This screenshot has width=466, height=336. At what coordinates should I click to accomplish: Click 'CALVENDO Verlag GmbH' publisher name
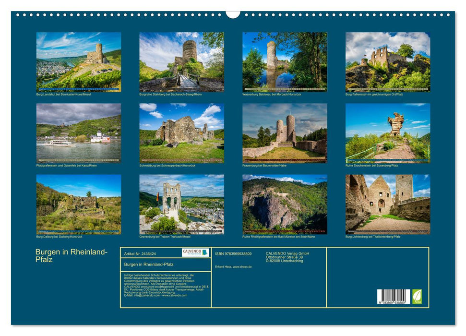coord(287,253)
